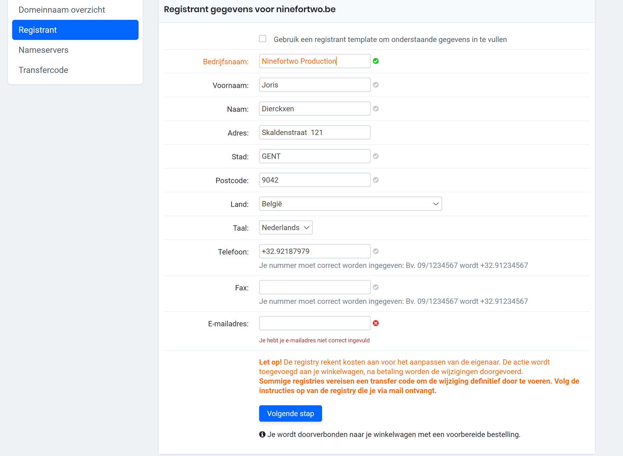This screenshot has height=456, width=623.
Task: Click the validation icon next to the Fax field
Action: click(376, 287)
